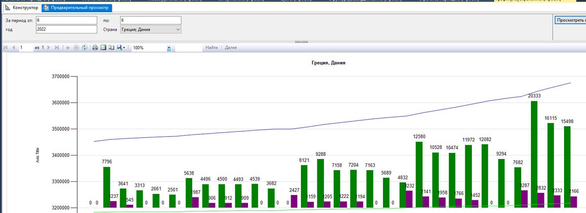Go to previous report page
The image size is (586, 213).
coord(14,48)
